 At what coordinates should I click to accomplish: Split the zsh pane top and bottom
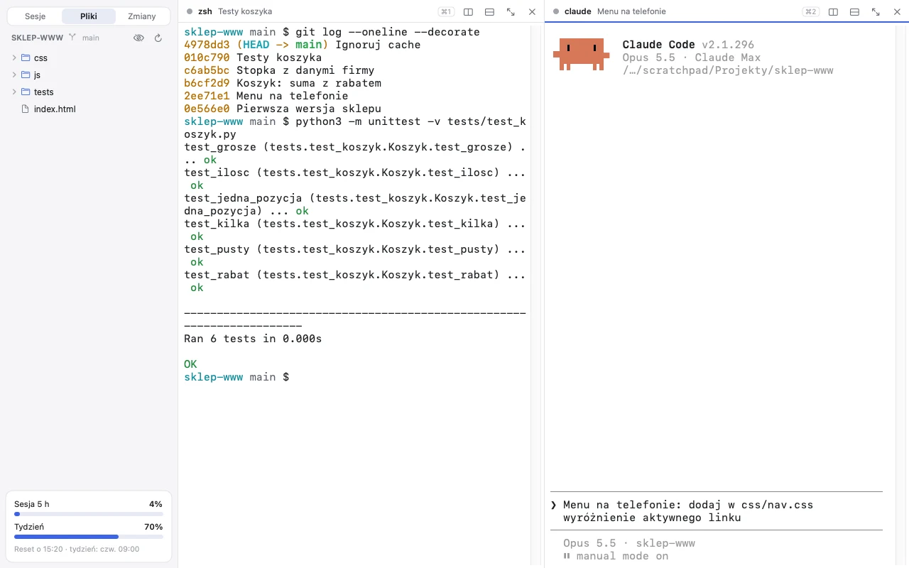click(x=489, y=11)
